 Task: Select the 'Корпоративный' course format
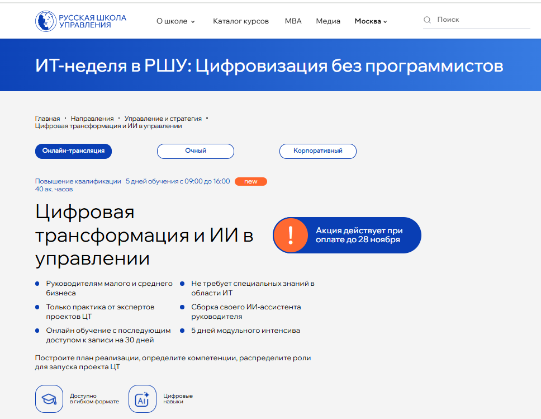[317, 151]
